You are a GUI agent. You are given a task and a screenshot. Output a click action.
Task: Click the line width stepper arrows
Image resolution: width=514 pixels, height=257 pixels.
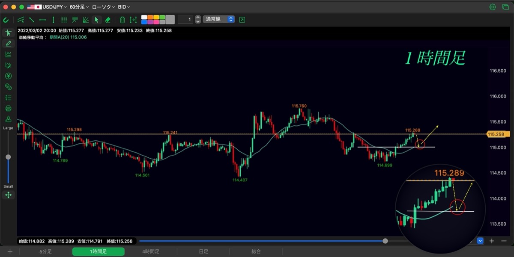click(197, 19)
